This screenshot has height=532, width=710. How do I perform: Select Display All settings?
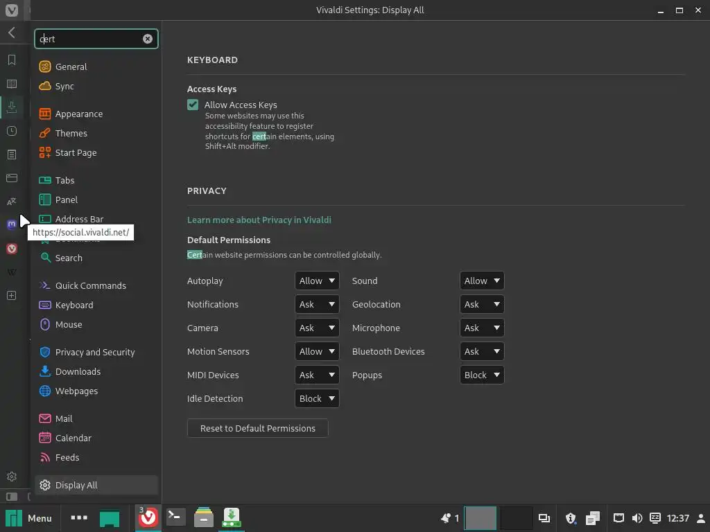click(96, 485)
